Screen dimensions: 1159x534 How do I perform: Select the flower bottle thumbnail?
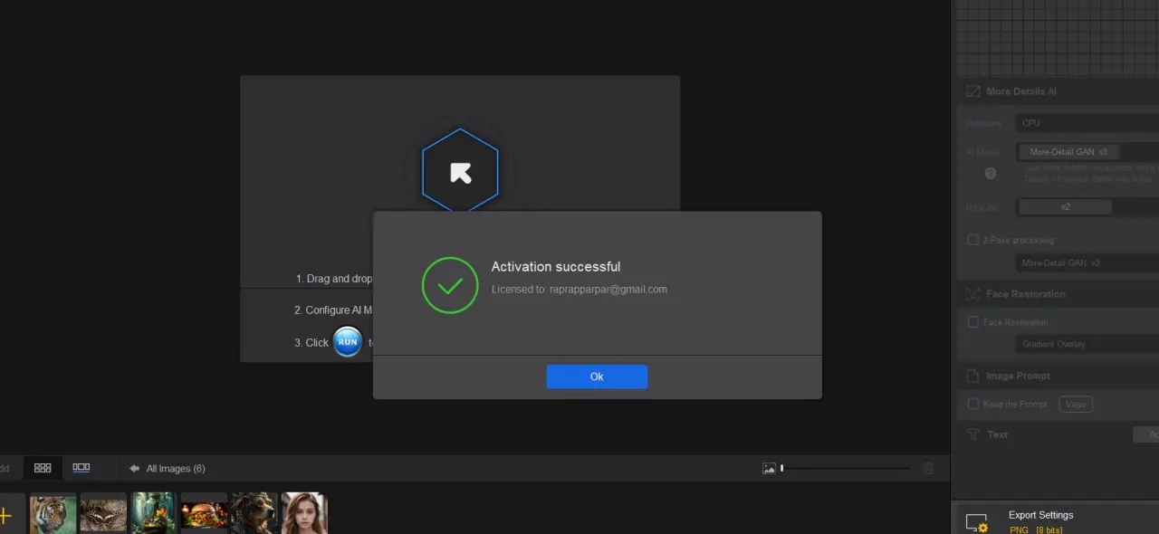click(x=154, y=513)
